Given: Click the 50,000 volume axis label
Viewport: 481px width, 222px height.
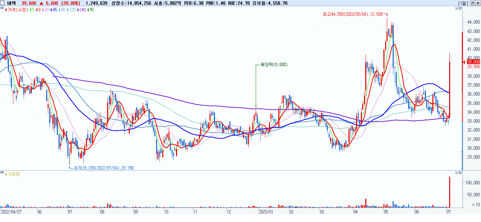Looking at the screenshot, I should pos(473,195).
